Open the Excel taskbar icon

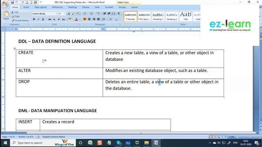(90, 143)
